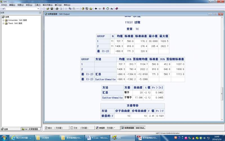Screen dimensions: 225x141
Task: Click the Print toolbar icon
Action: (x=57, y=9)
